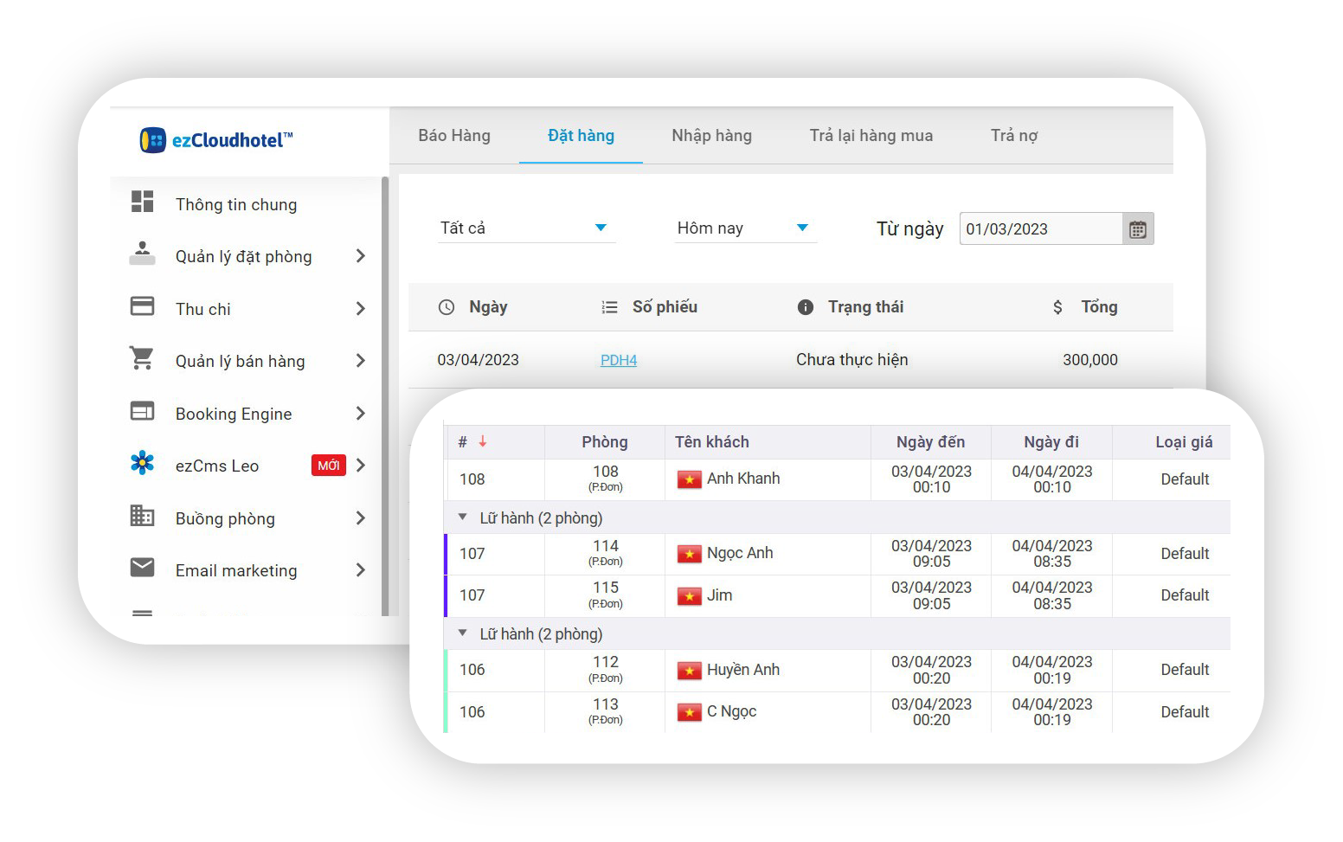Click the Thông tin chung dashboard icon
This screenshot has width=1343, height=842.
click(x=142, y=202)
